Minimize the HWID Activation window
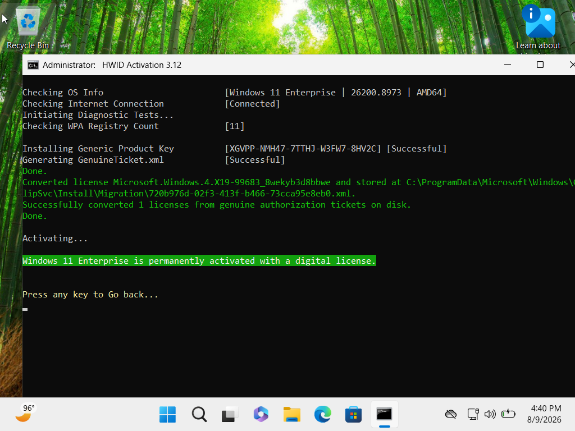The image size is (575, 431). click(x=508, y=65)
